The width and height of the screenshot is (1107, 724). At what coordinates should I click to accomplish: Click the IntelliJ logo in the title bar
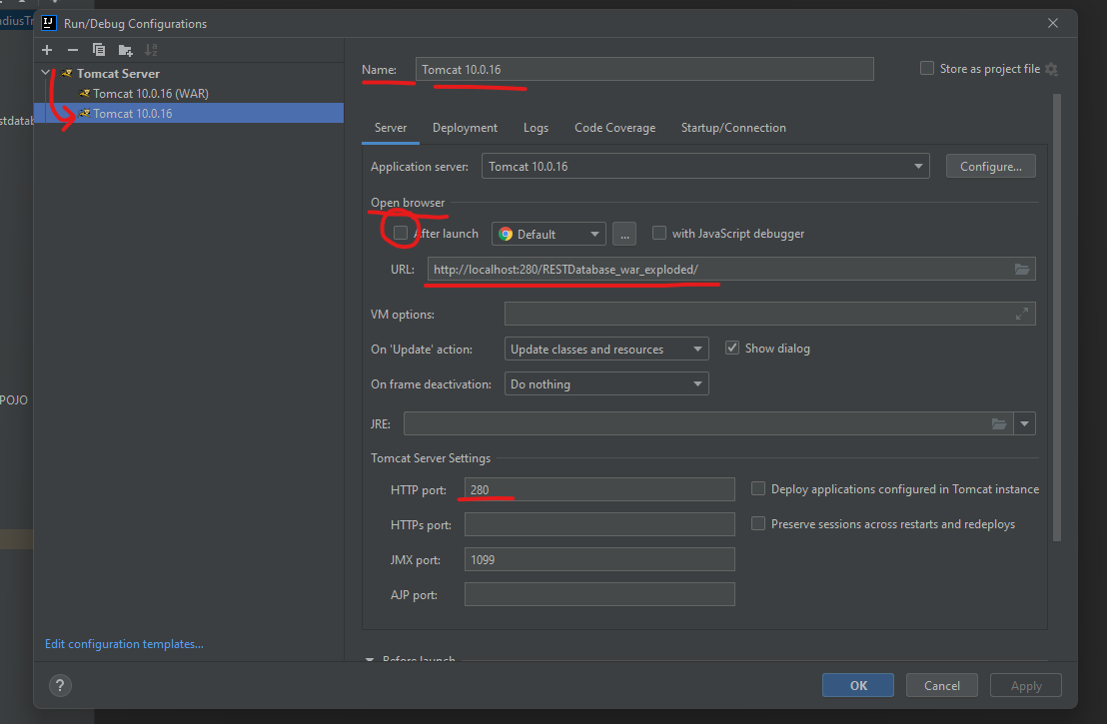pos(49,23)
